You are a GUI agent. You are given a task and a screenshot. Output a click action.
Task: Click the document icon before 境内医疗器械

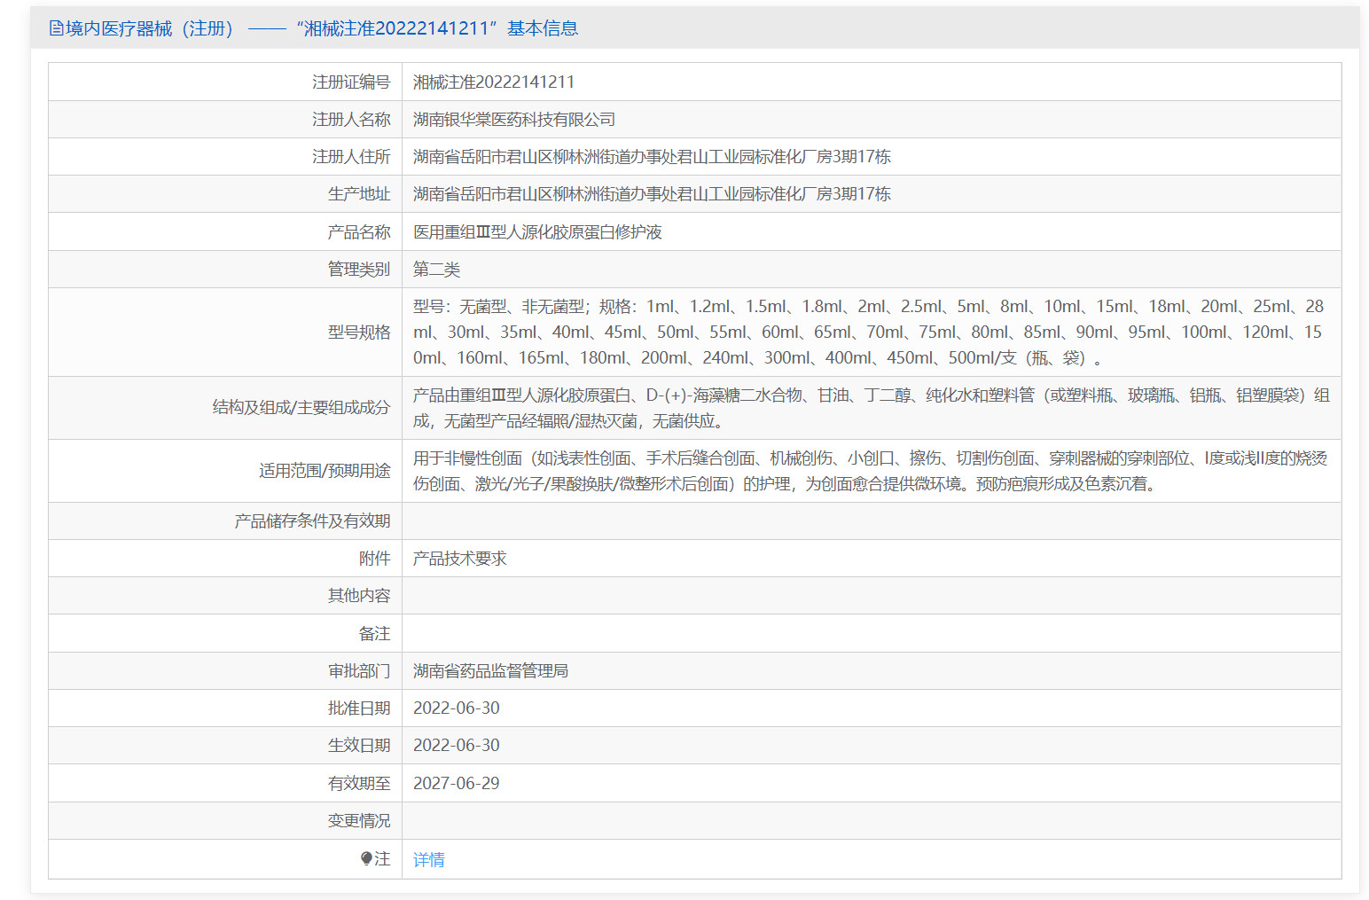[56, 28]
